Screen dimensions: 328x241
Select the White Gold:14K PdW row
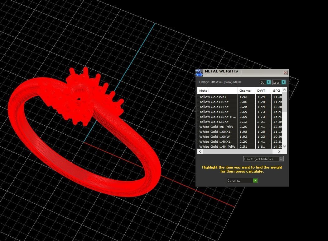click(x=240, y=146)
